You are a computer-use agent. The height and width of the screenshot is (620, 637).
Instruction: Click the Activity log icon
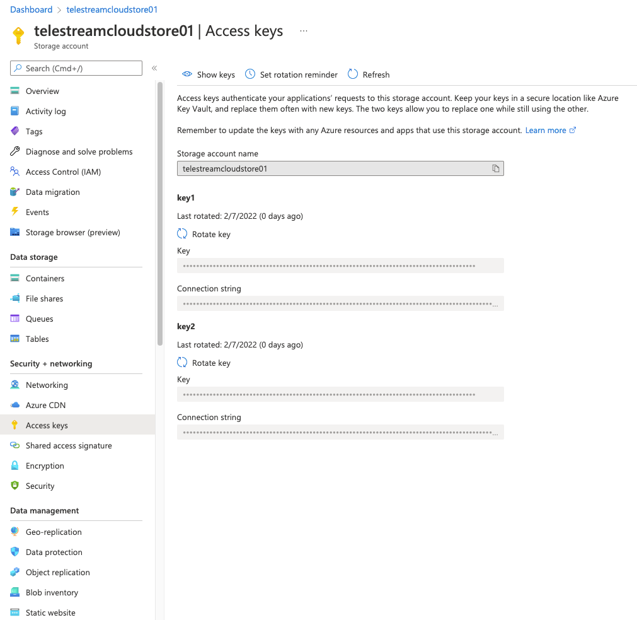coord(14,111)
